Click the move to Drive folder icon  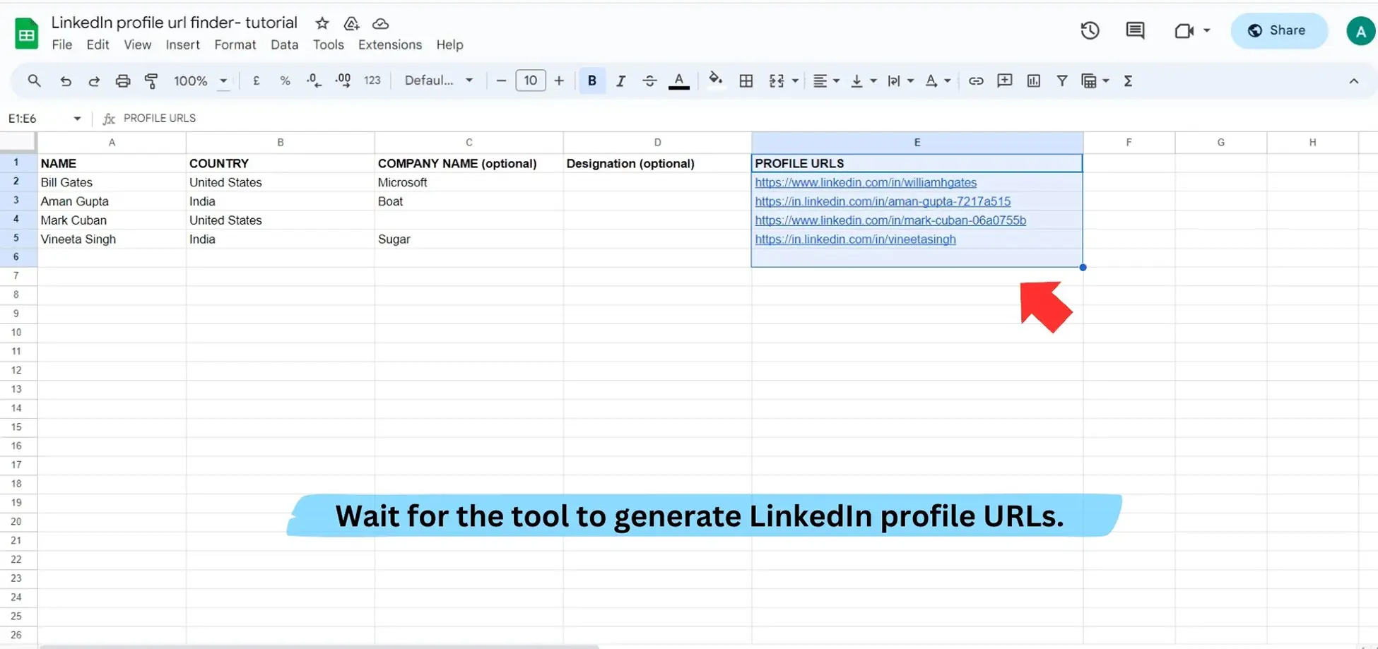tap(351, 23)
